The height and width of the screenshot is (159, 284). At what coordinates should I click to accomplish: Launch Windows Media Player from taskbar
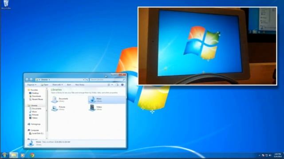(x=23, y=155)
